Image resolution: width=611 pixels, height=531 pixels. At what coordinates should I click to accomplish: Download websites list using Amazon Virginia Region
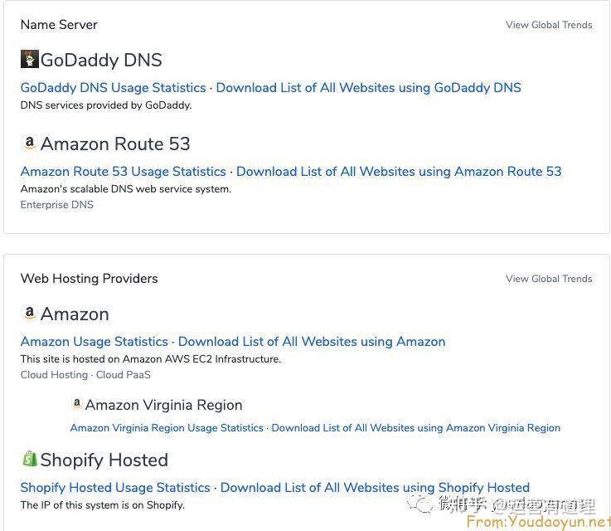click(x=416, y=428)
